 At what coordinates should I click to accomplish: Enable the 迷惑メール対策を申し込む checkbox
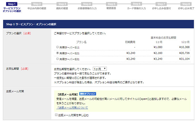(56, 115)
